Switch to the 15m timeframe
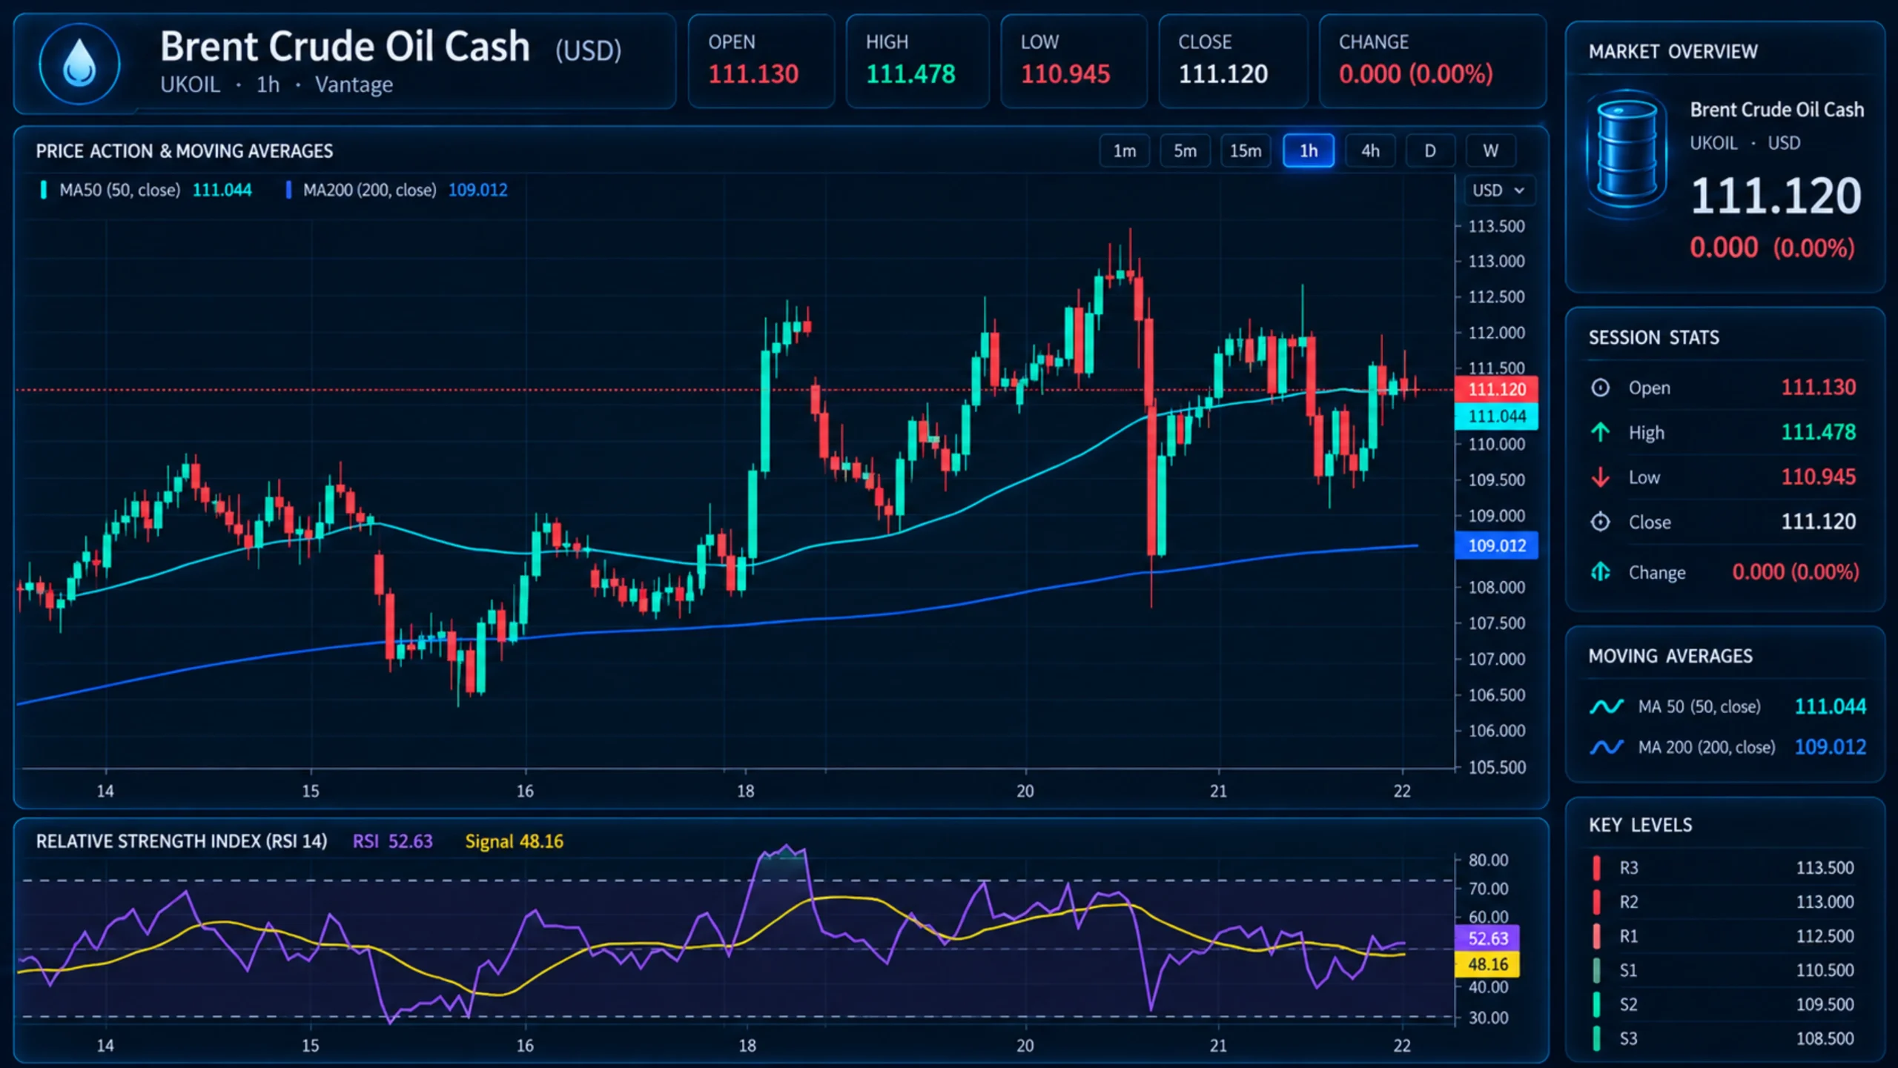The width and height of the screenshot is (1898, 1068). pyautogui.click(x=1246, y=151)
